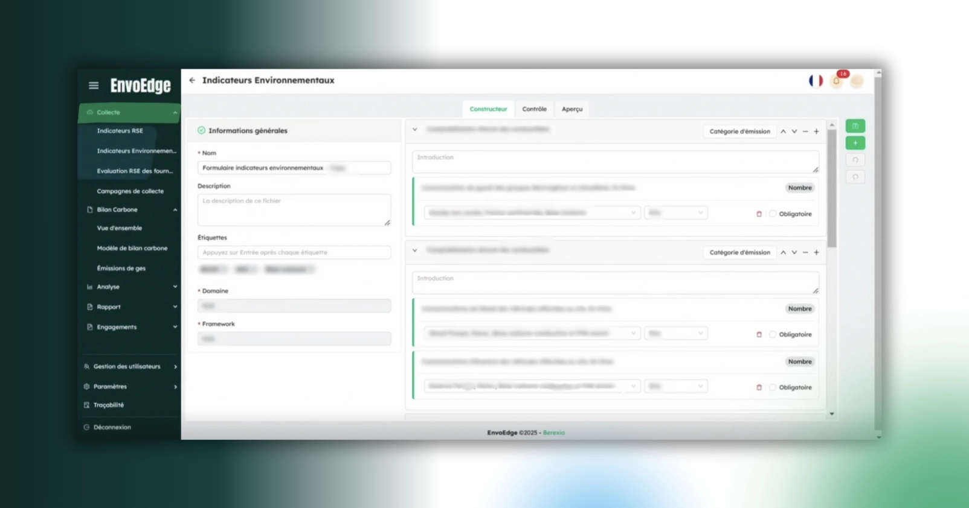Open the third question's unit dropdown
969x508 pixels.
coord(676,386)
